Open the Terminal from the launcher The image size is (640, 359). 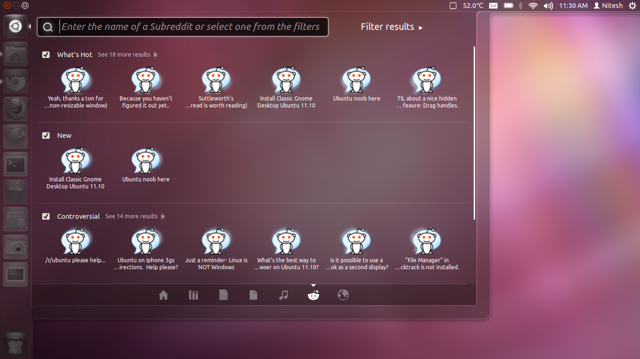click(15, 165)
